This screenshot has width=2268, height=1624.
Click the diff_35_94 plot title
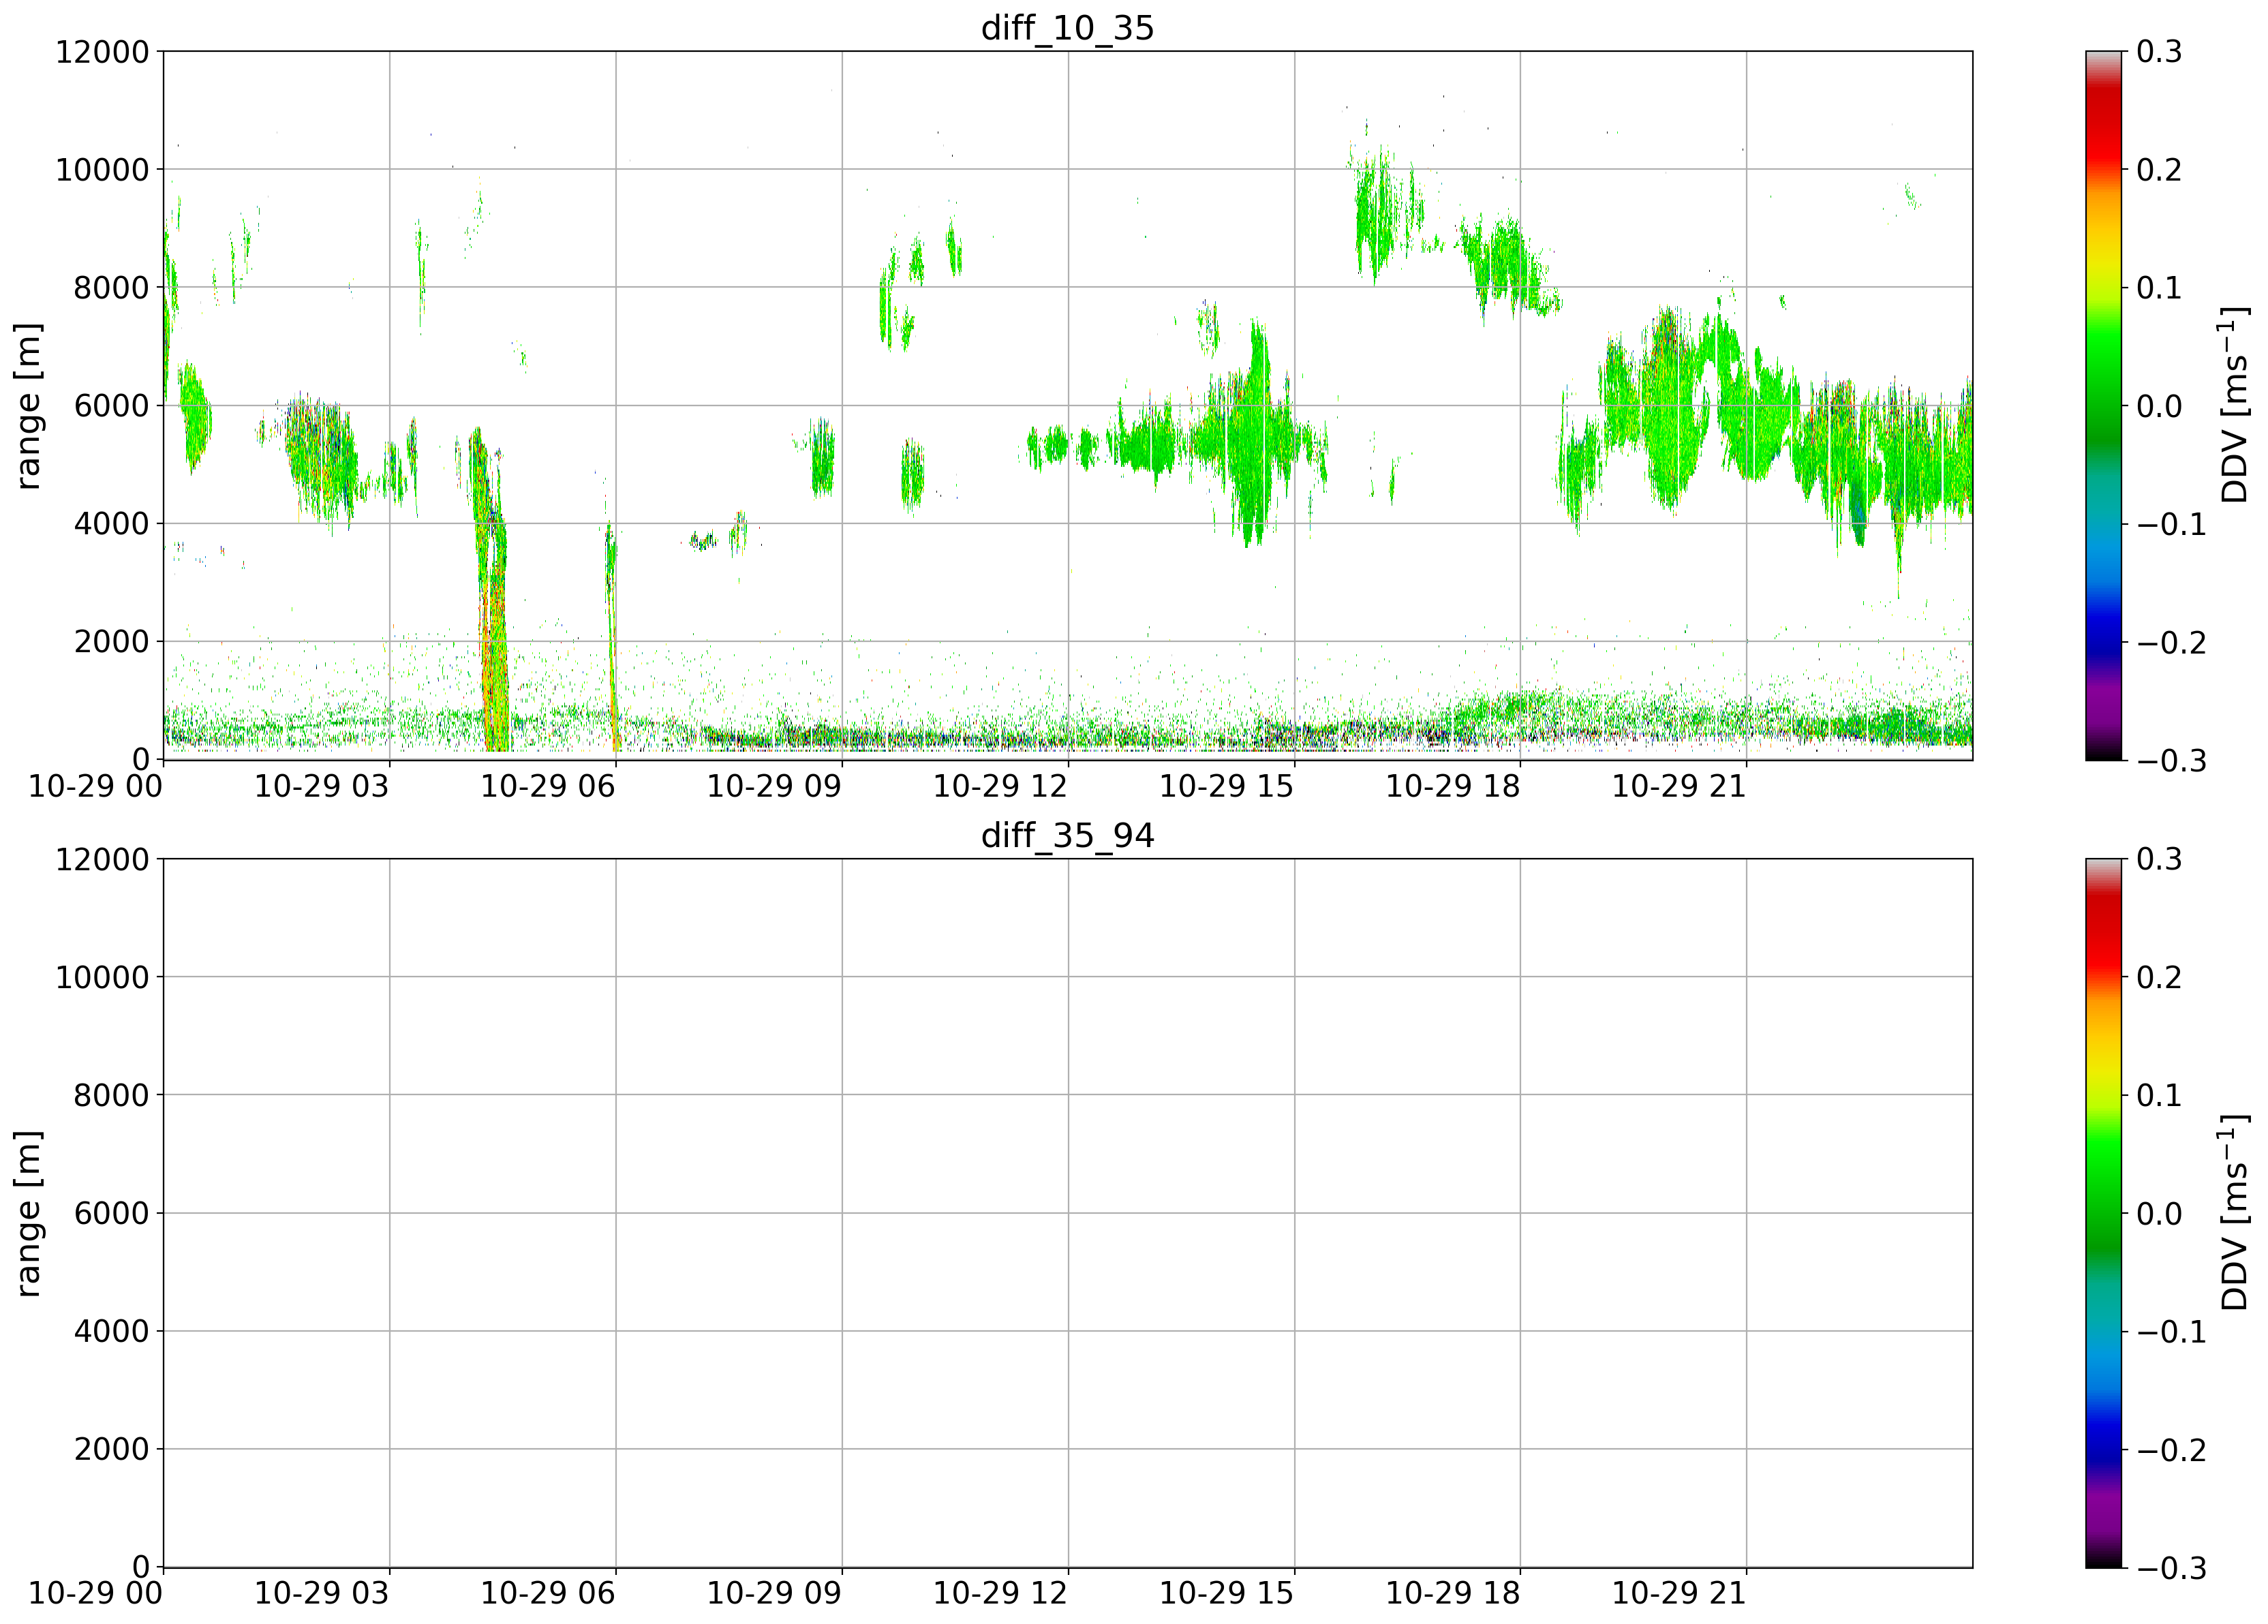1067,835
